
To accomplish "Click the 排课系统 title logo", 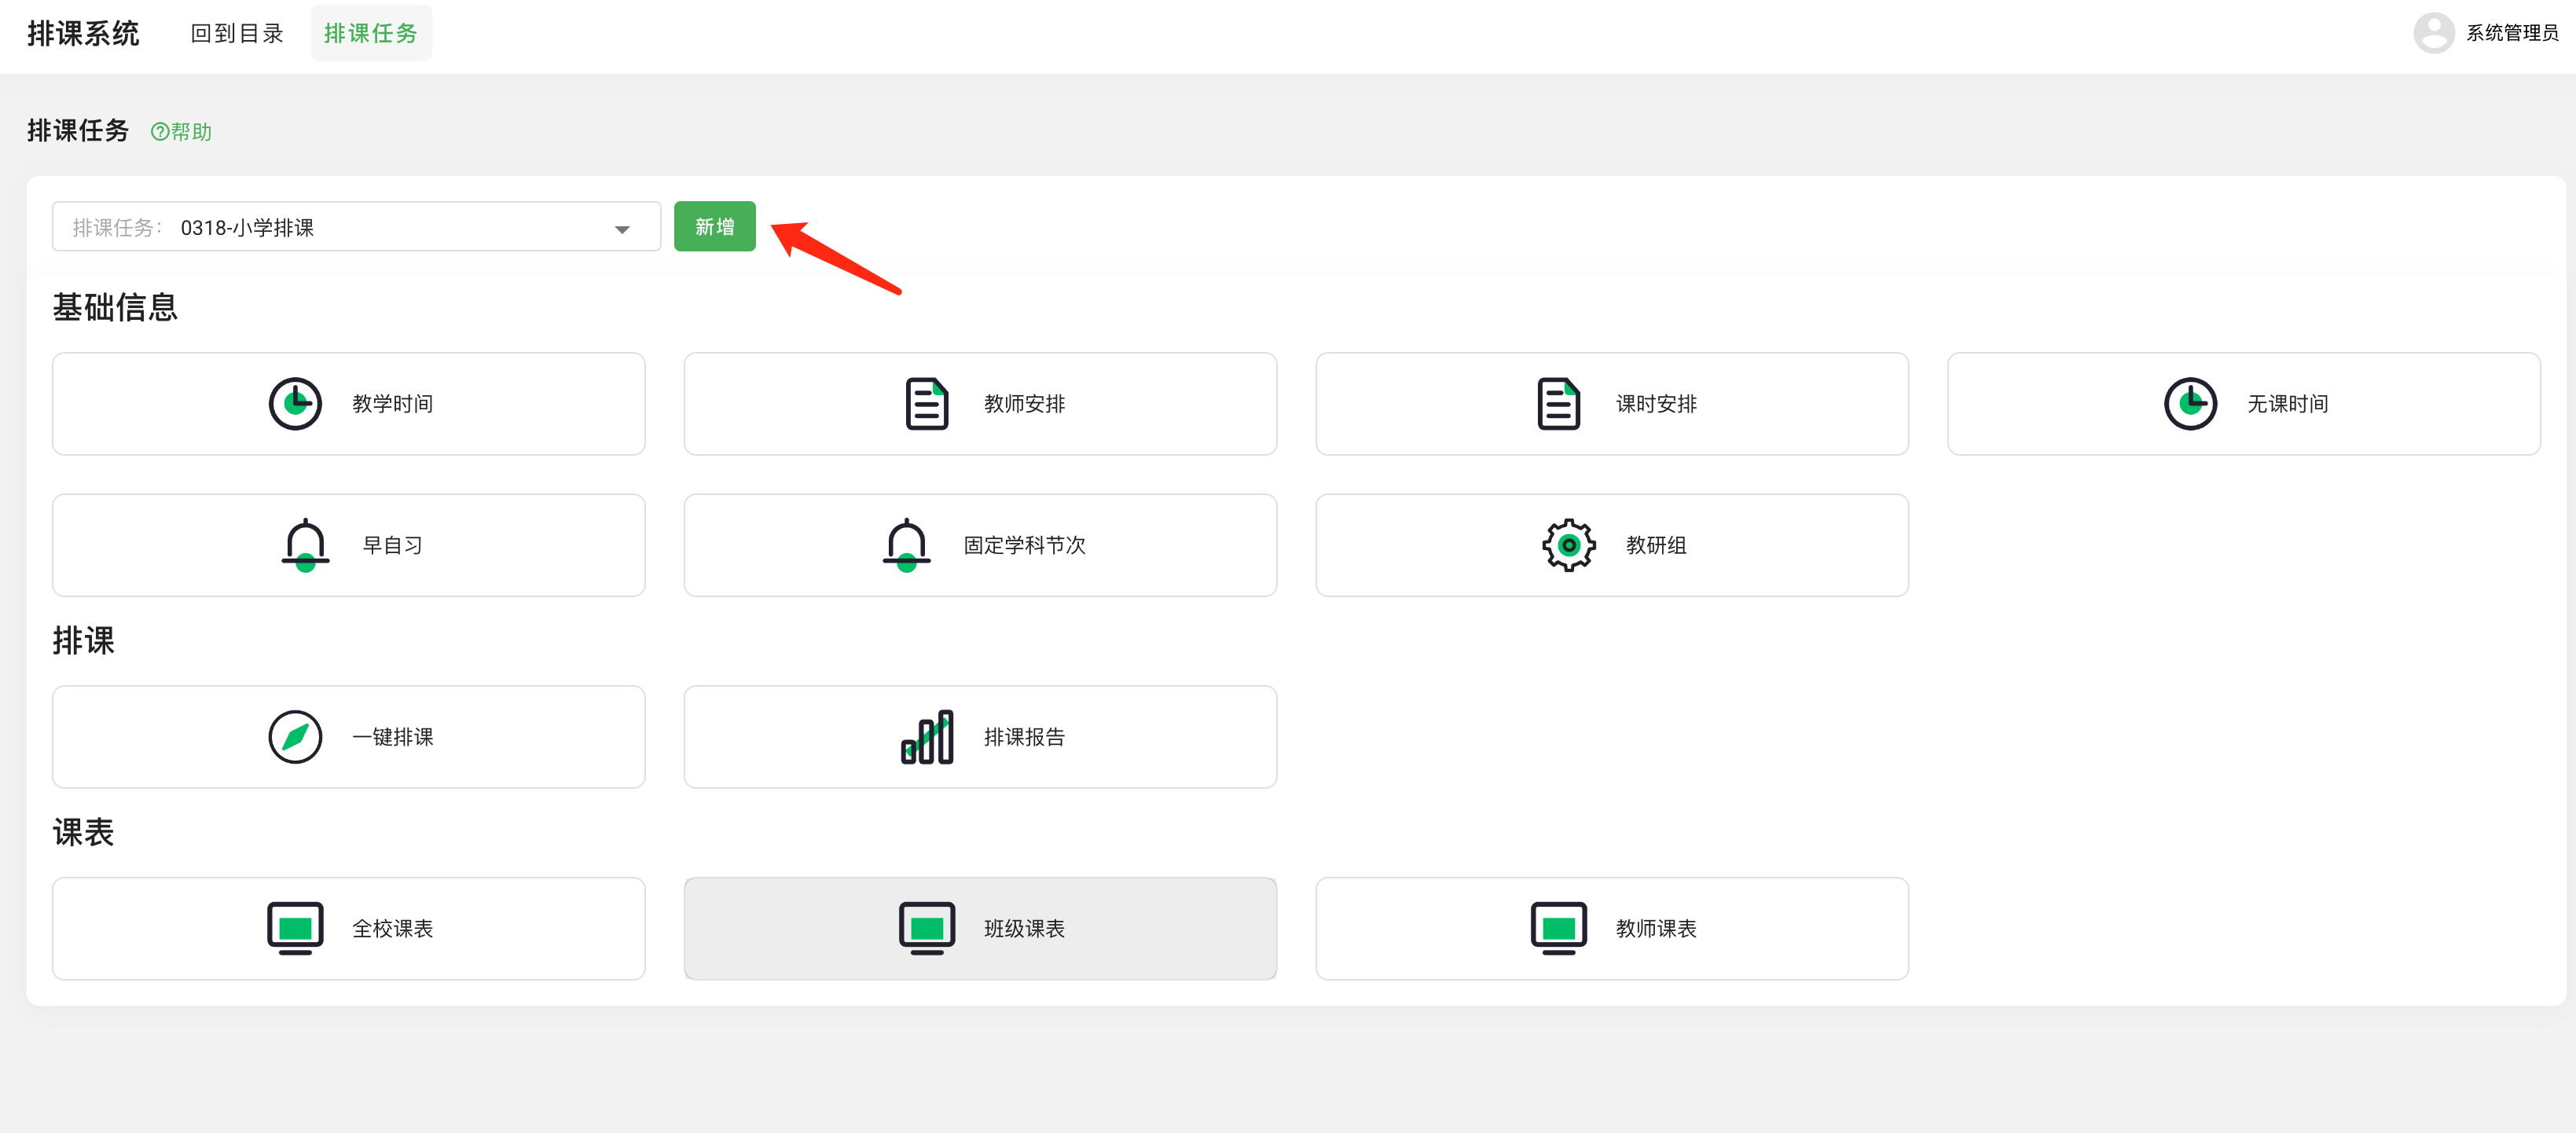I will pyautogui.click(x=83, y=34).
